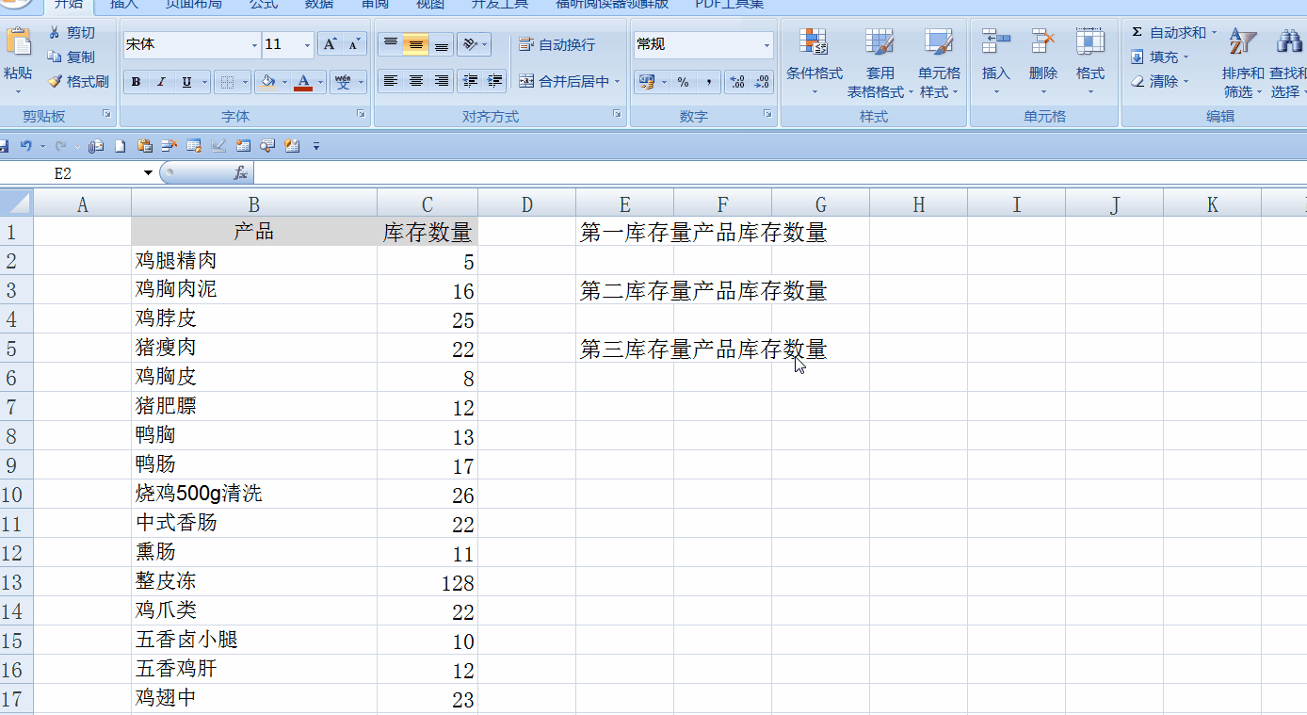This screenshot has width=1307, height=715.
Task: Click the Select All corner button
Action: pos(17,204)
